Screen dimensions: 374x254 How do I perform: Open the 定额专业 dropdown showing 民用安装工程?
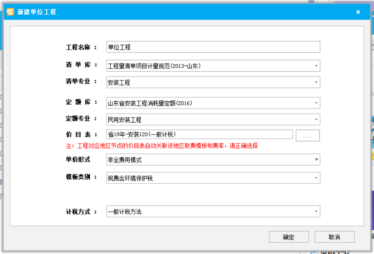coord(316,119)
